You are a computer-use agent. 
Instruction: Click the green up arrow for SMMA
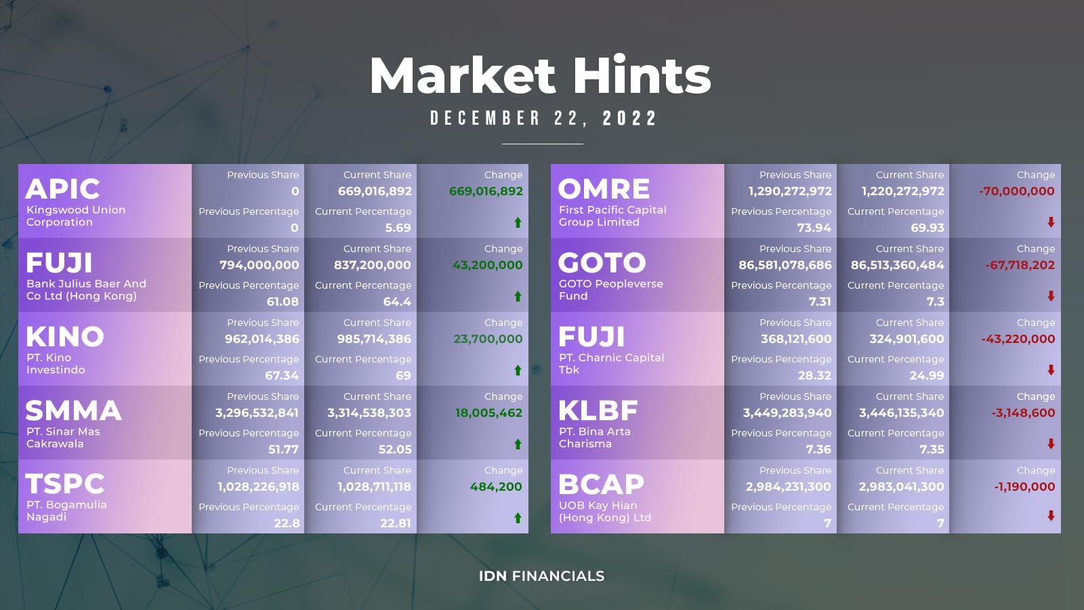coord(518,444)
